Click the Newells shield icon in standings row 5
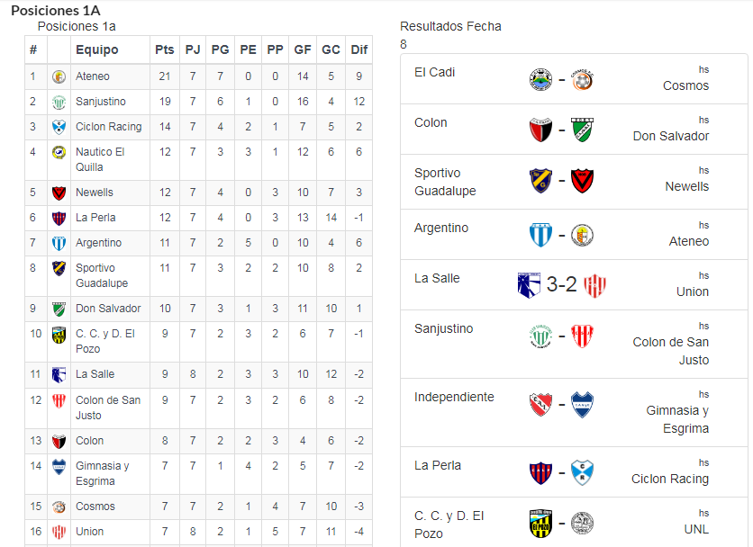 [x=59, y=193]
